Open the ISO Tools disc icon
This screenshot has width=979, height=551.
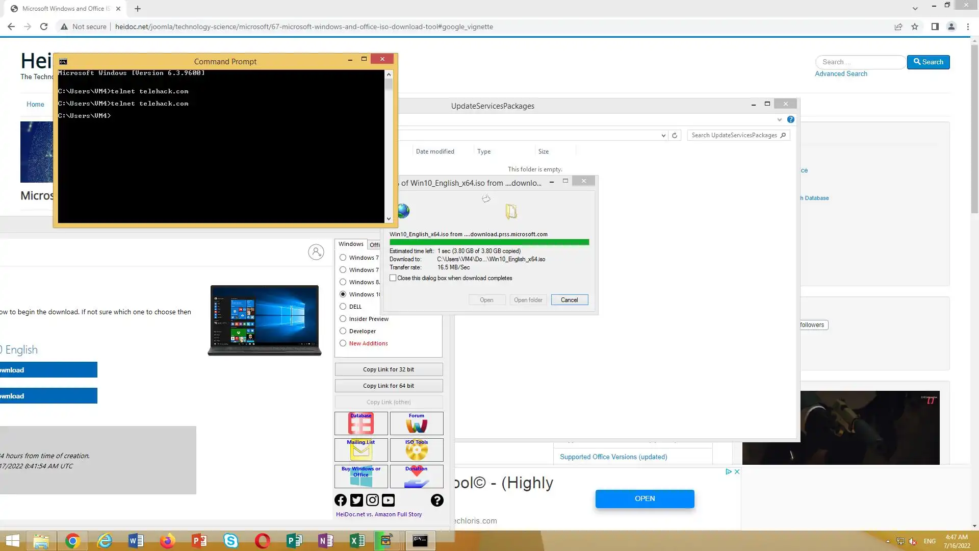click(416, 450)
